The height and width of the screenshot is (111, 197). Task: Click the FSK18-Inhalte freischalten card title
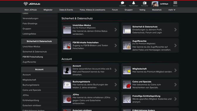tap(86, 43)
